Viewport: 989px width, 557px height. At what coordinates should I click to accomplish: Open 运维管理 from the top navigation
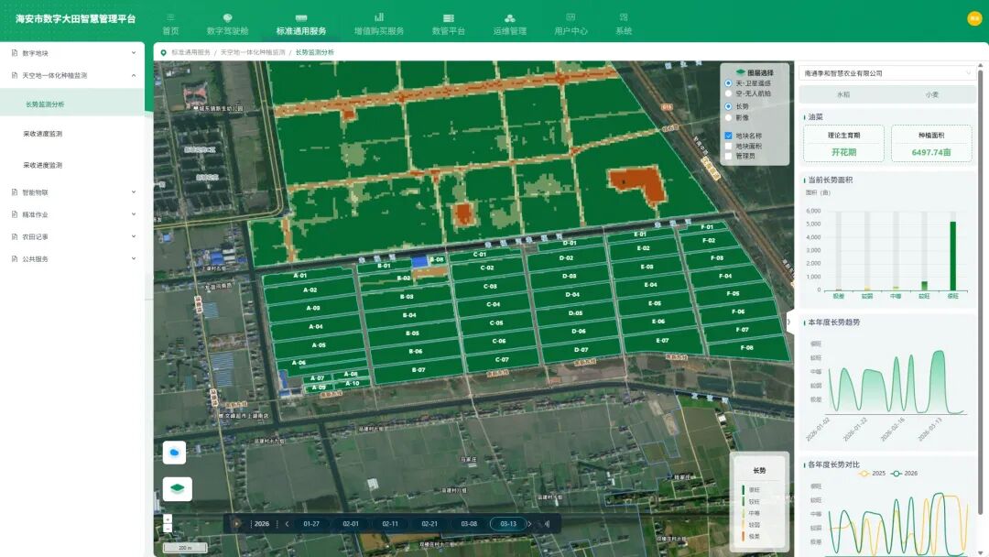(x=510, y=18)
